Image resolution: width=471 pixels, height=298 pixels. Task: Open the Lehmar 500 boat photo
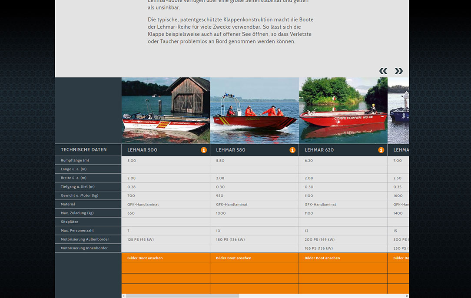tap(166, 110)
